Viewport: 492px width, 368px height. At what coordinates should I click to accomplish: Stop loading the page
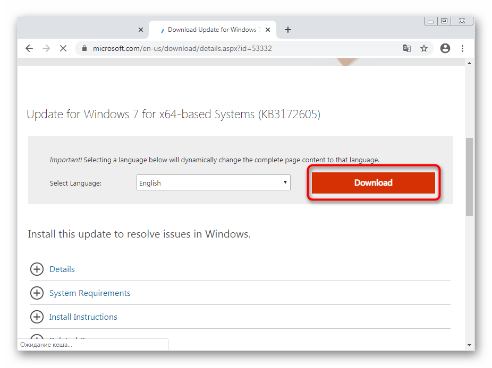pos(63,48)
